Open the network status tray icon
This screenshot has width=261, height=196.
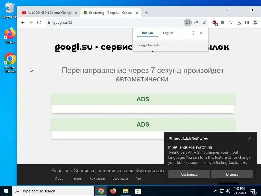222,191
